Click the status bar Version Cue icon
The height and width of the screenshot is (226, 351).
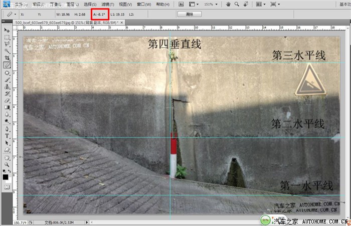coord(31,222)
